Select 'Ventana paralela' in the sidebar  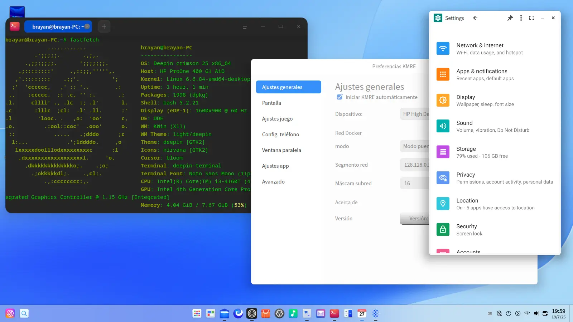(x=289, y=150)
